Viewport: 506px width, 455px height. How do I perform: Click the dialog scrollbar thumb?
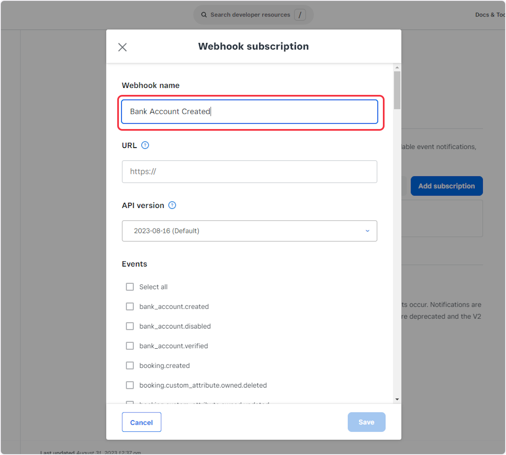[396, 90]
